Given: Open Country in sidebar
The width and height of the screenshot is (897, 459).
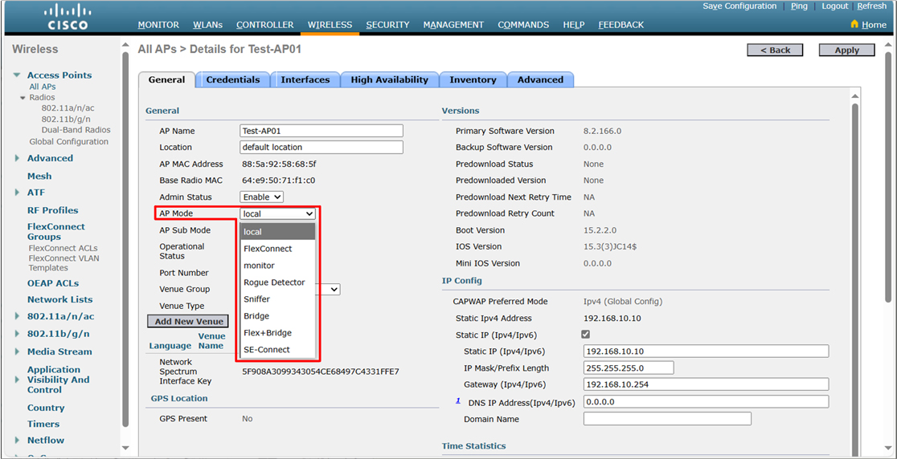Looking at the screenshot, I should pyautogui.click(x=46, y=408).
